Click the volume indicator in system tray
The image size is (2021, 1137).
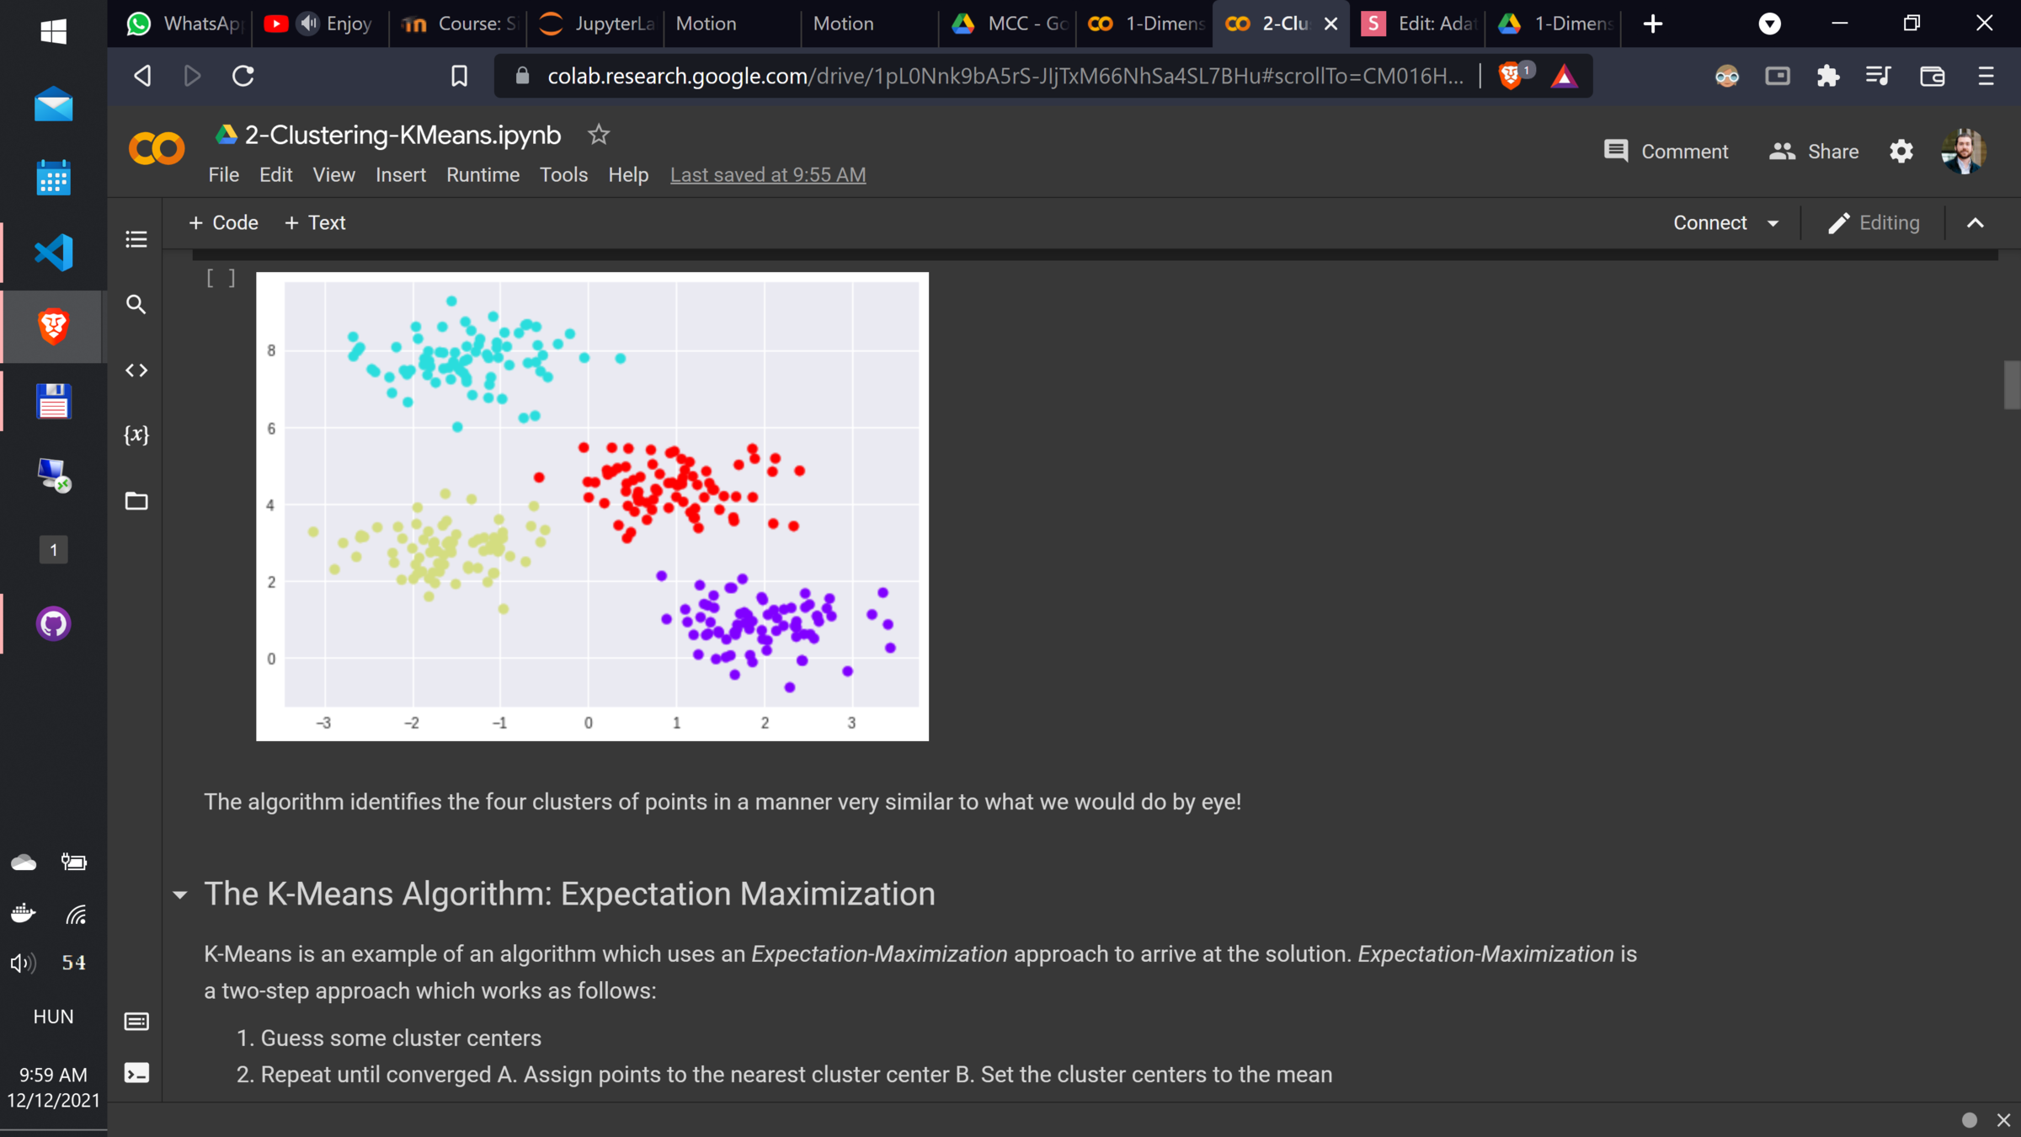[x=23, y=963]
